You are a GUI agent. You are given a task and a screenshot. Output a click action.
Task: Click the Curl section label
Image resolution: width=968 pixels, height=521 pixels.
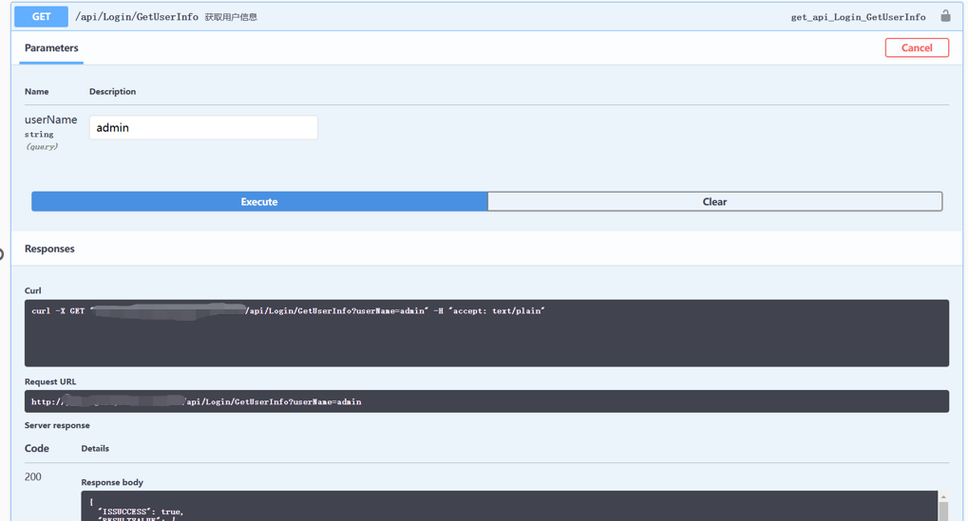tap(32, 290)
